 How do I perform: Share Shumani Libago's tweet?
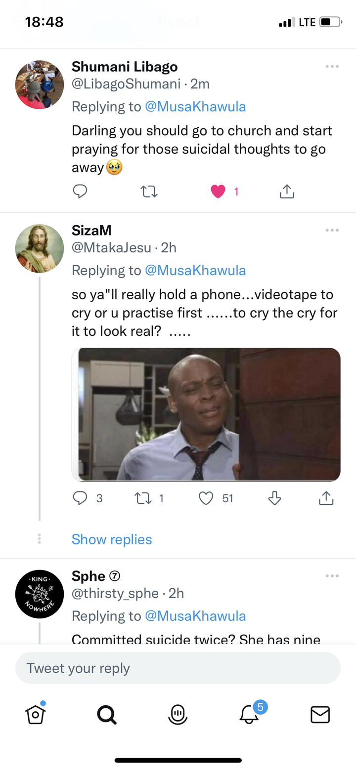click(x=287, y=191)
